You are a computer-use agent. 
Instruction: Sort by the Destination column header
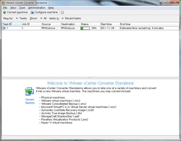(x=70, y=24)
